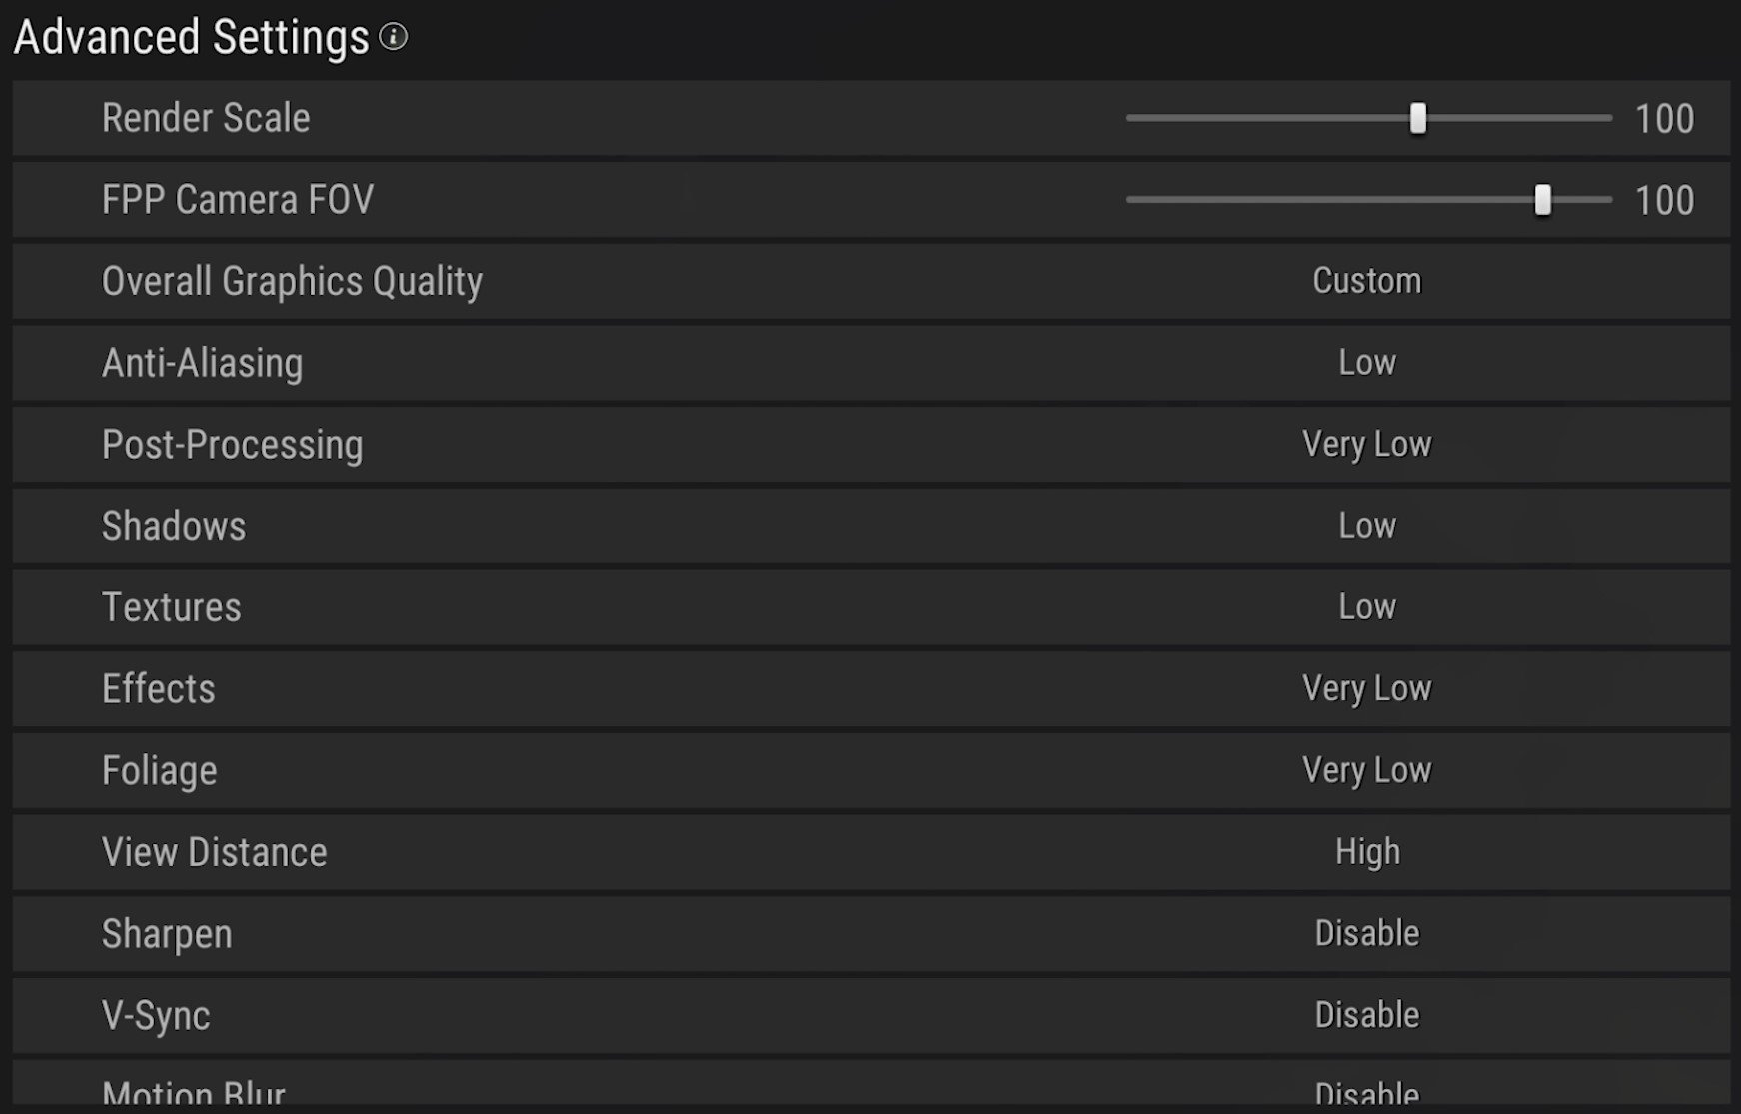Click the FPP Camera FOV value 100
Viewport: 1741px width, 1114px height.
[x=1664, y=201]
